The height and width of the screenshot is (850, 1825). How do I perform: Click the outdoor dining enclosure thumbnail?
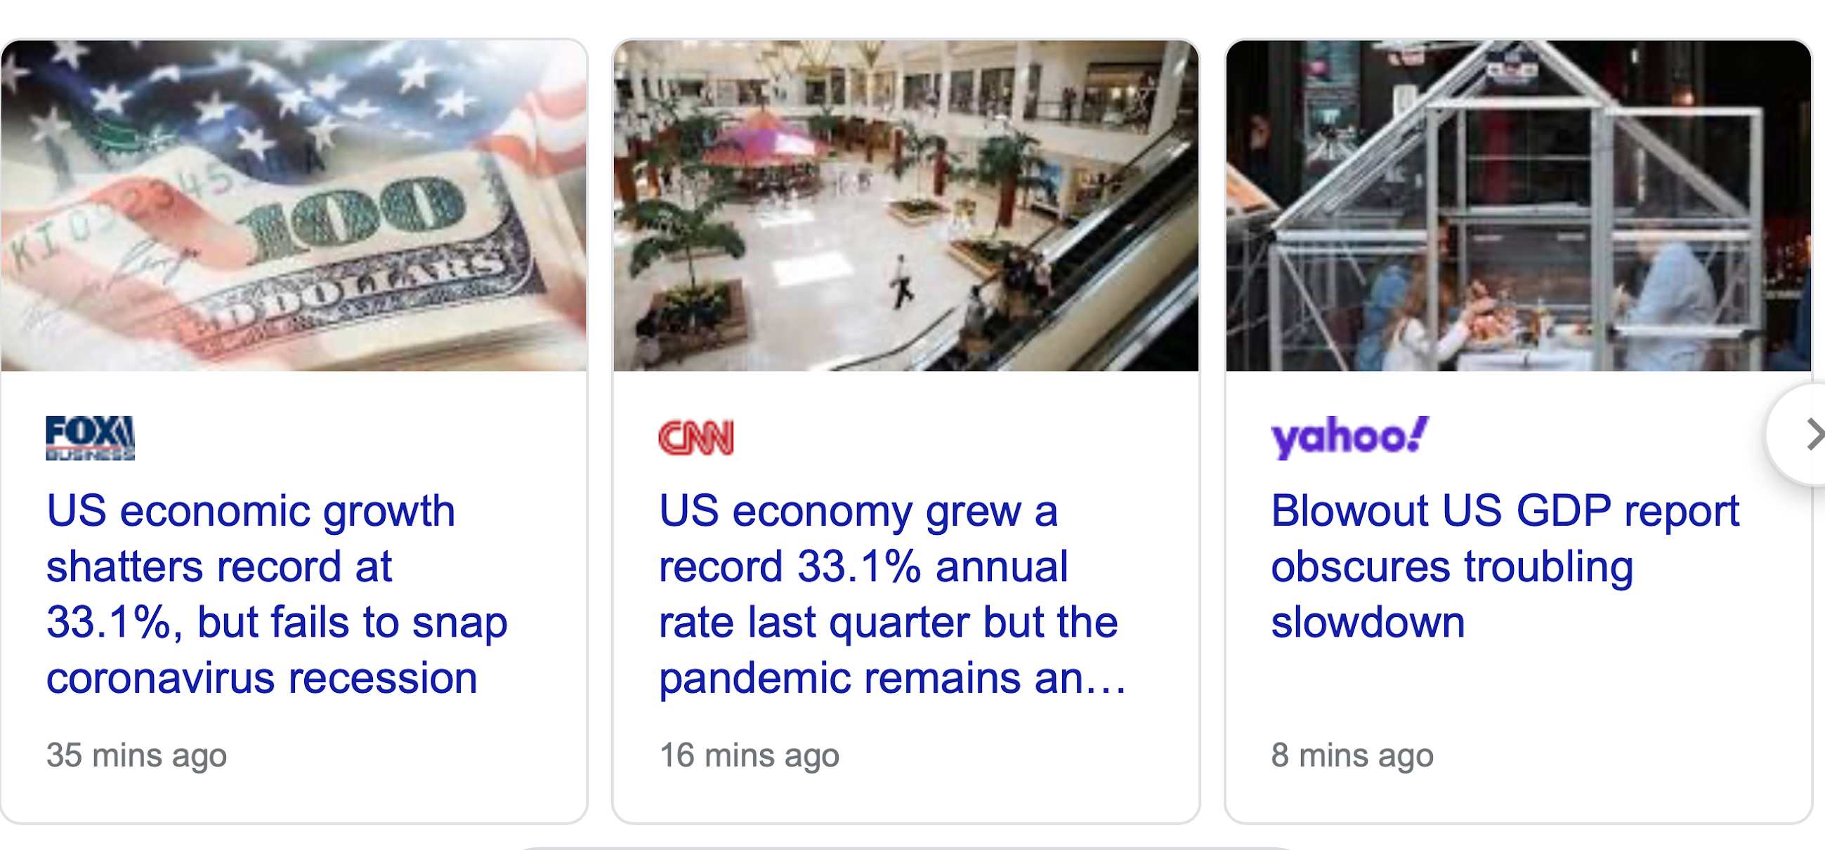[1517, 205]
